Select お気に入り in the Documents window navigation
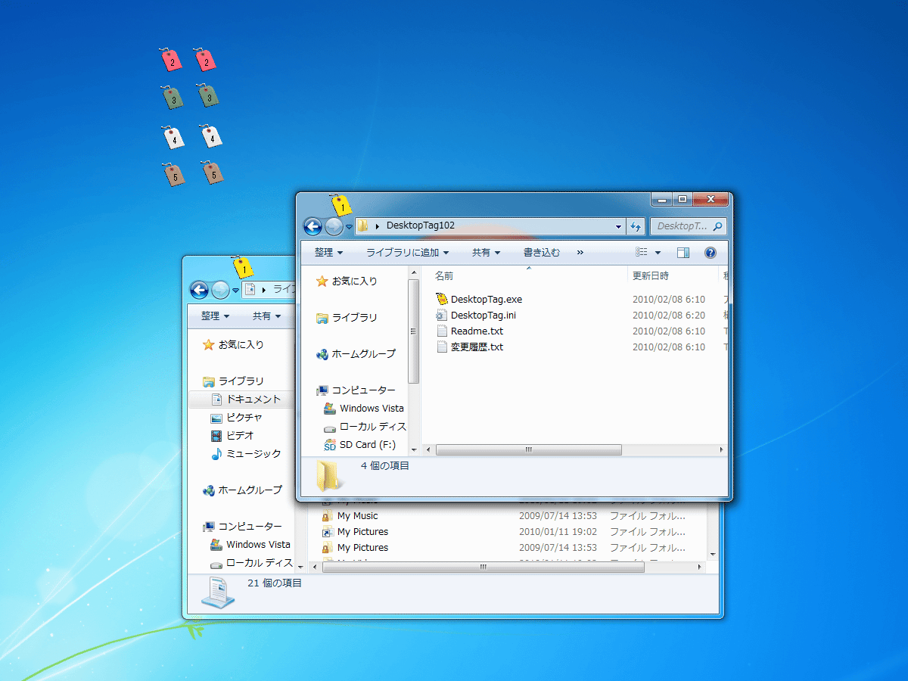 pyautogui.click(x=233, y=344)
